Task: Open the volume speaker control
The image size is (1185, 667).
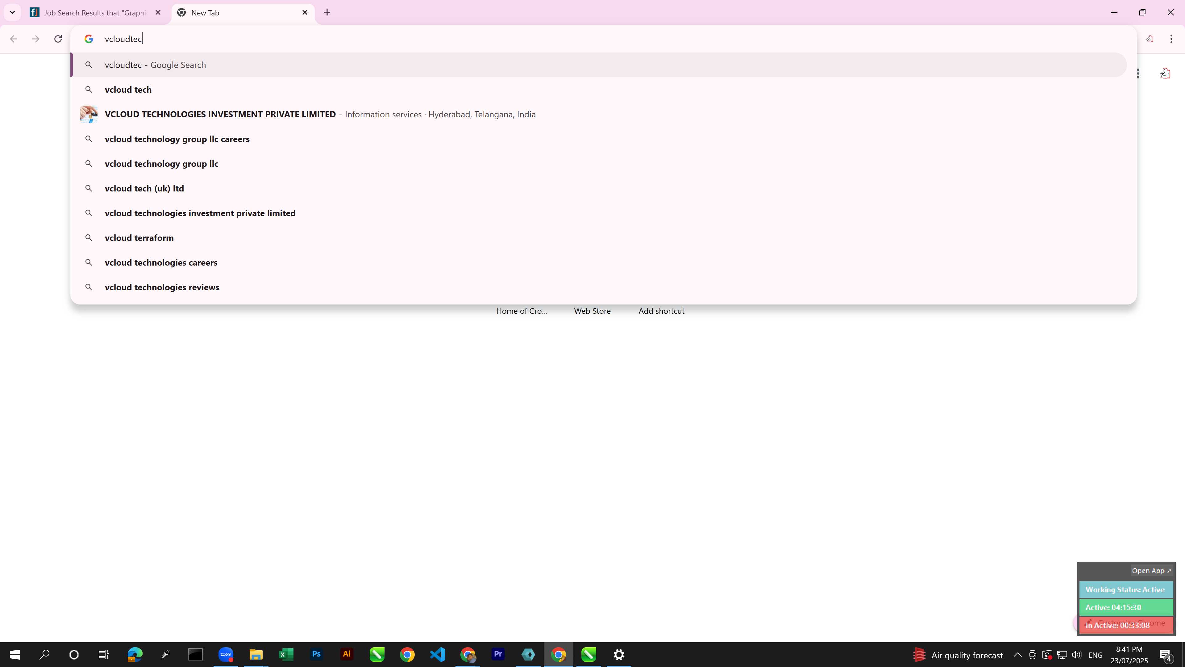Action: (x=1076, y=655)
